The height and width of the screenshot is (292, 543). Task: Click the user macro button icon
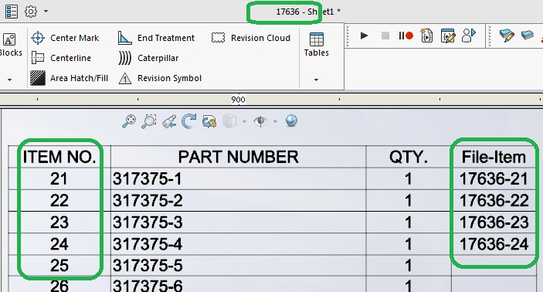click(469, 36)
